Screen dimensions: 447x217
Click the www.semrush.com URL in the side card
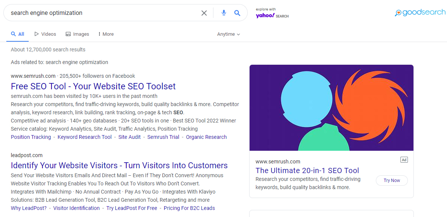278,162
